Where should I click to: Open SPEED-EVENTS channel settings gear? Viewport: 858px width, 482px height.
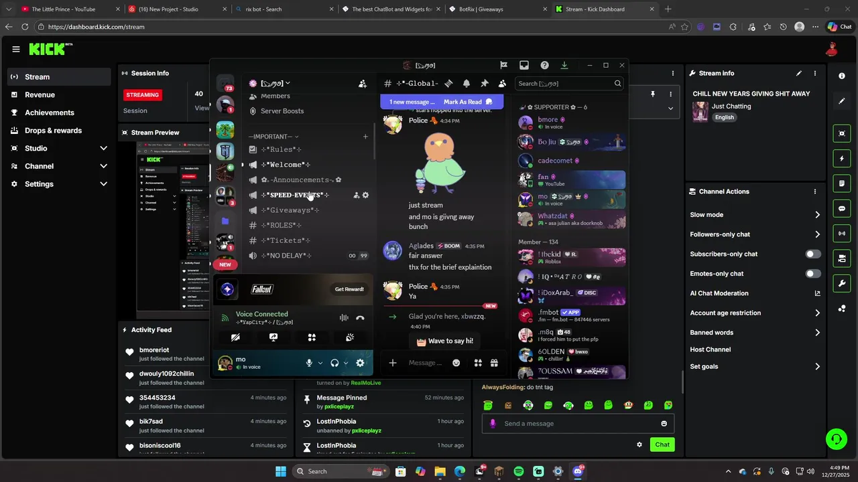[365, 195]
